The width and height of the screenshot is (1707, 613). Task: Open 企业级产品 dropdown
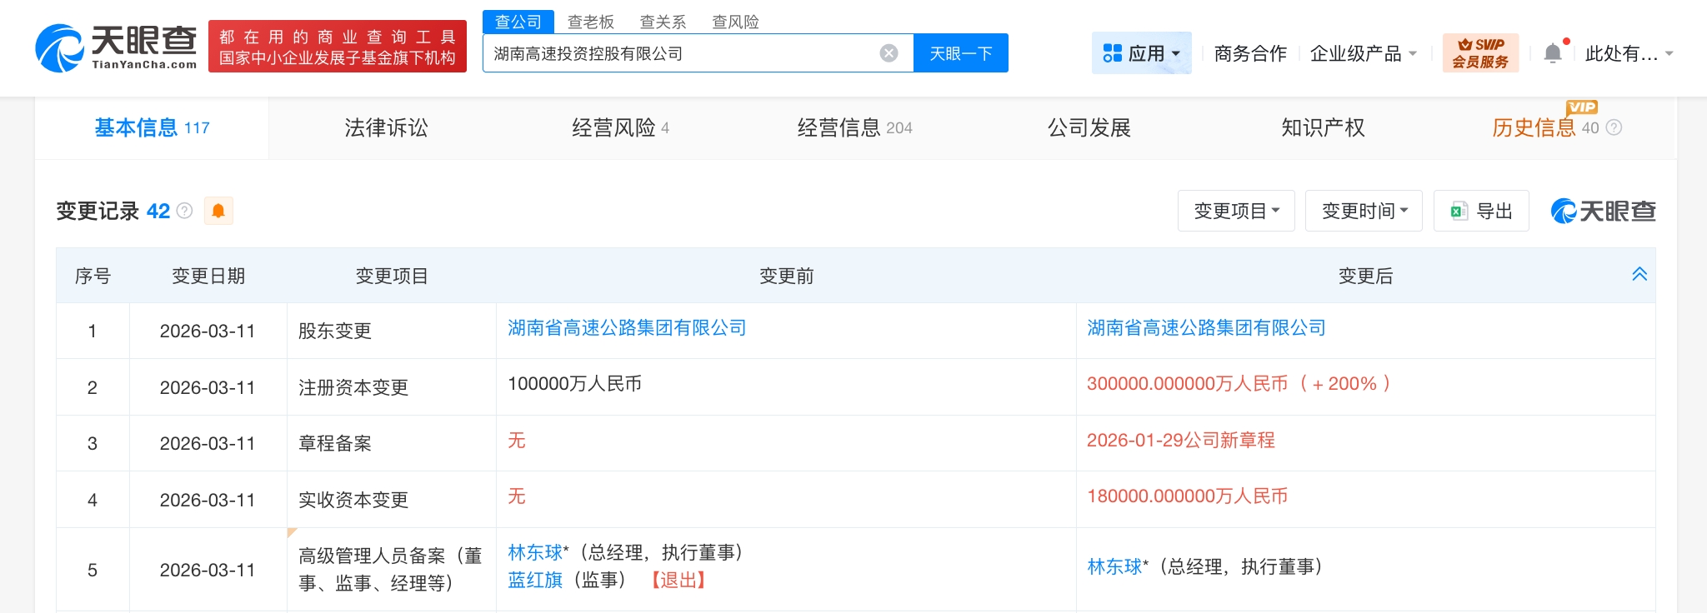coord(1363,53)
